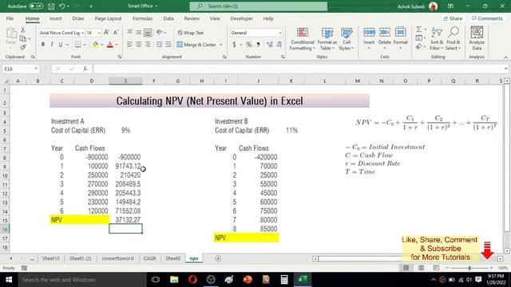Viewport: 511px width, 287px height.
Task: Click Windows Start button
Action: pyautogui.click(x=9, y=280)
